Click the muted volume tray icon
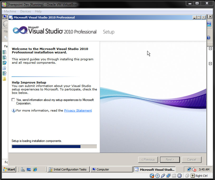Viewport: 215px width, 180px height. click(194, 169)
